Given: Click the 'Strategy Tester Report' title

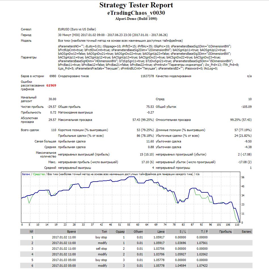Looking at the screenshot, I should 136,5.
